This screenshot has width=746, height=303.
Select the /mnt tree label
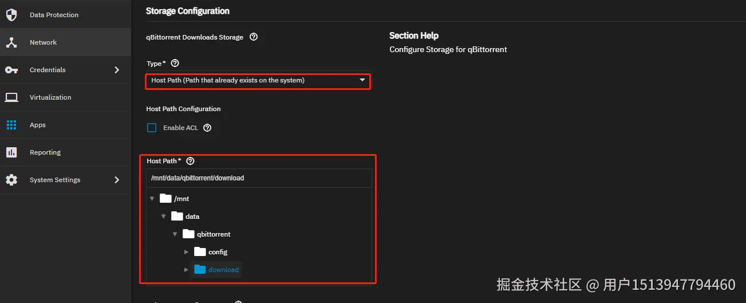pyautogui.click(x=181, y=199)
